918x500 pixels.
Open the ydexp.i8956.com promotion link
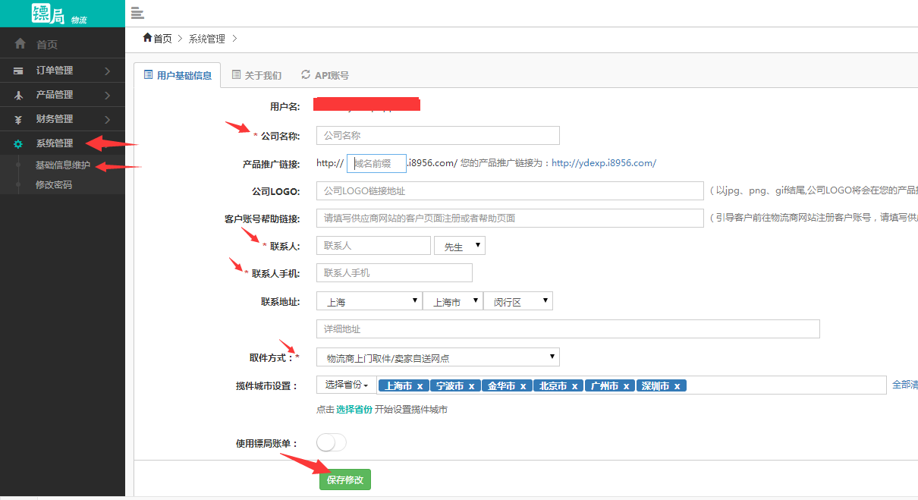[603, 163]
